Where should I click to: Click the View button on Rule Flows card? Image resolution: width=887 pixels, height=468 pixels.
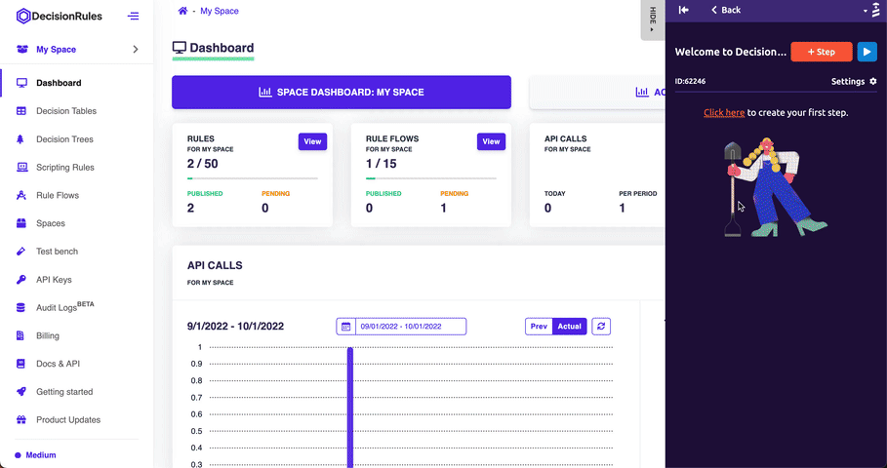pyautogui.click(x=491, y=142)
